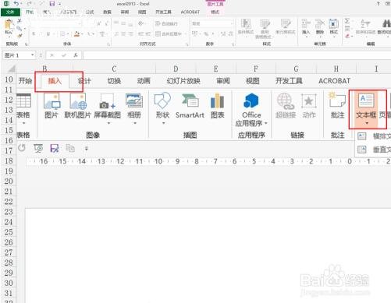The width and height of the screenshot is (391, 303).
Task: Click the 幻灯片放映 tab in the picture
Action: pos(183,81)
